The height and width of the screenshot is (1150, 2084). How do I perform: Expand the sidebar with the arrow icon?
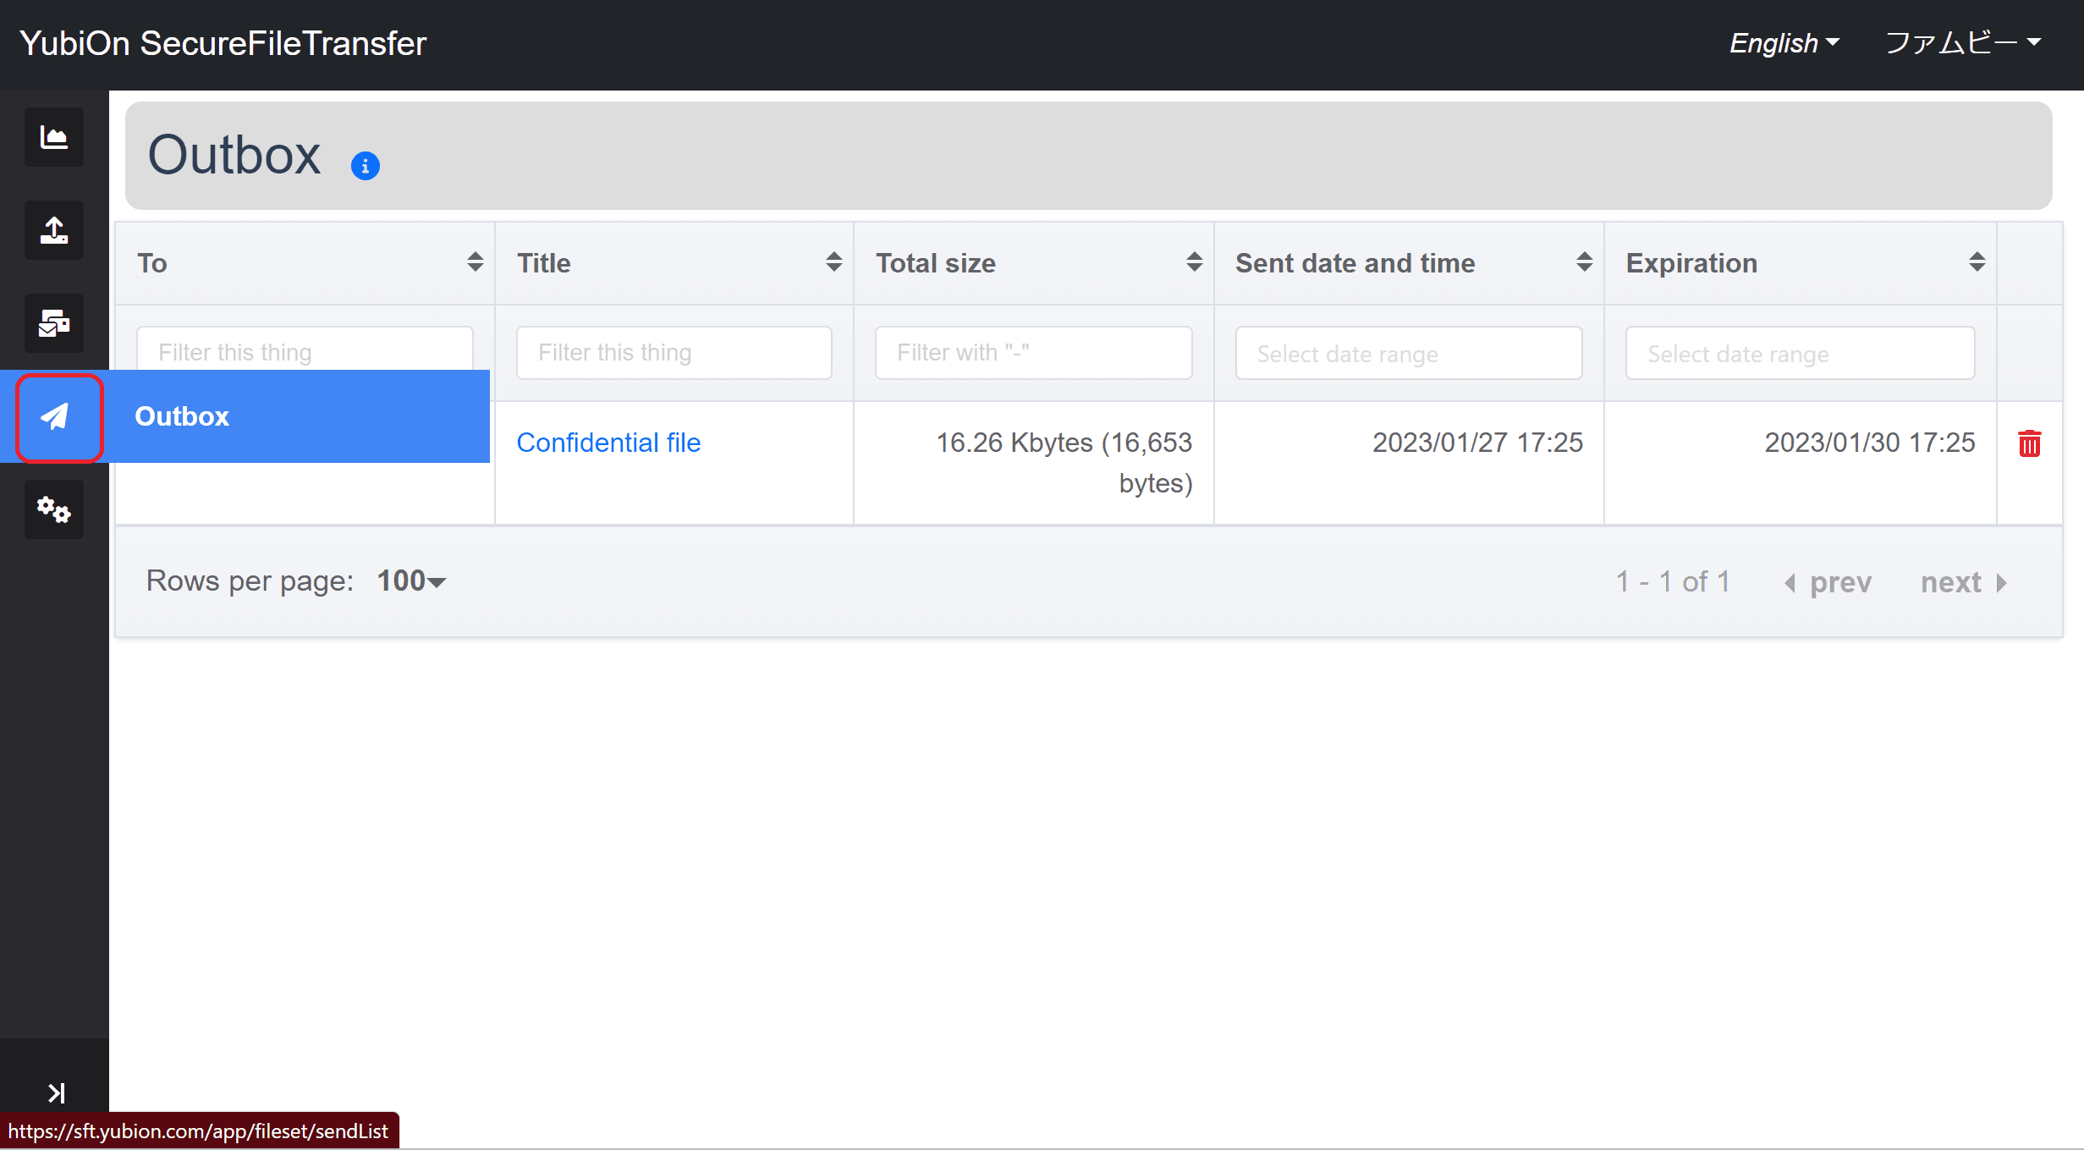click(x=56, y=1093)
